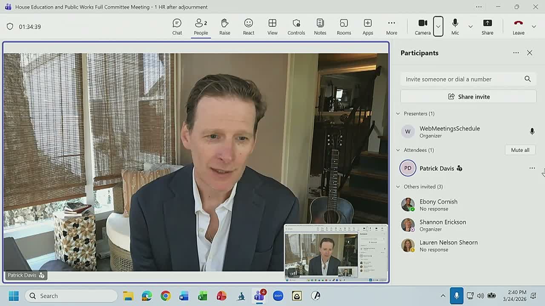The width and height of the screenshot is (545, 306).
Task: Raise your hand in the meeting
Action: click(225, 27)
